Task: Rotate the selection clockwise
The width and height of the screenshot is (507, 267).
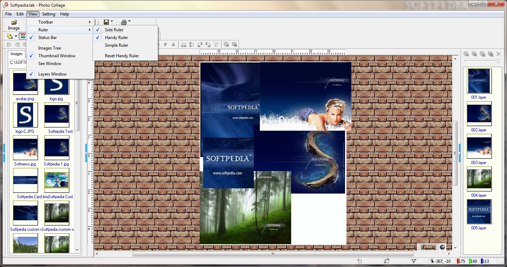Action: (208, 45)
